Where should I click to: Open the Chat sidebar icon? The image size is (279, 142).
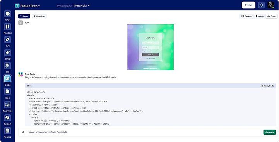coord(7,14)
